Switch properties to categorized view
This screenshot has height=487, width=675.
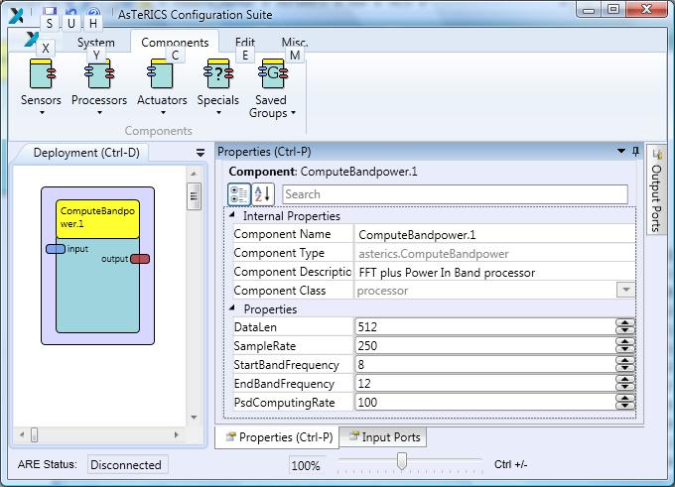238,194
